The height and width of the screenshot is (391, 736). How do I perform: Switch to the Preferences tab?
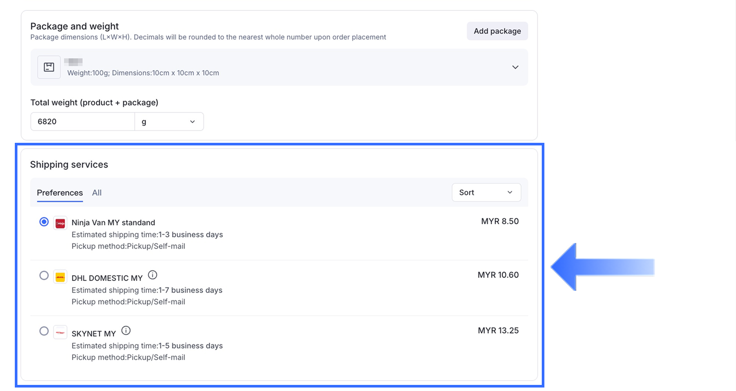tap(60, 192)
